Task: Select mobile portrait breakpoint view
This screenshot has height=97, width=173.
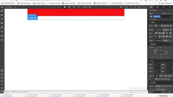Action: point(79,7)
